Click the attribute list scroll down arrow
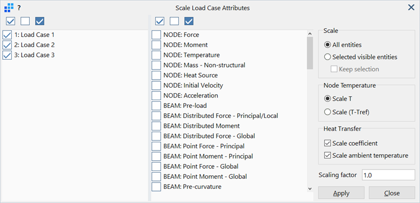 click(x=310, y=189)
